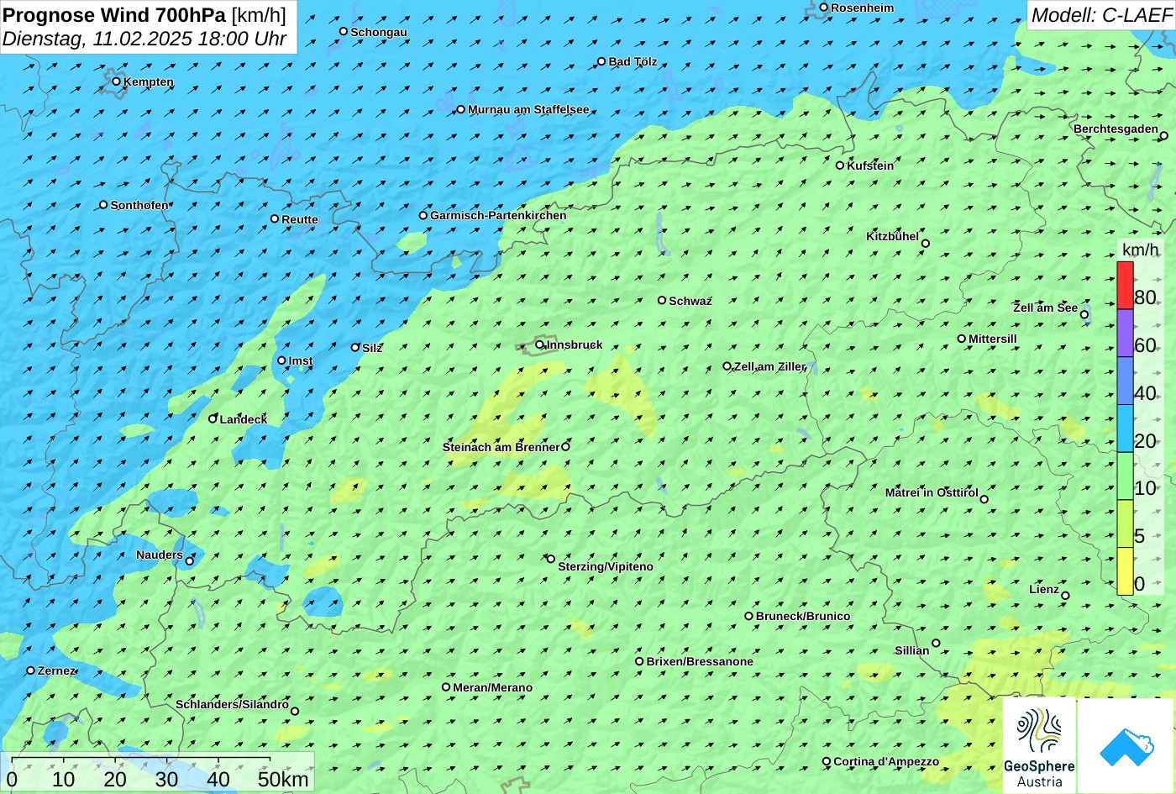The image size is (1176, 794).
Task: Click the "Zell am Ziller" label
Action: pos(769,366)
